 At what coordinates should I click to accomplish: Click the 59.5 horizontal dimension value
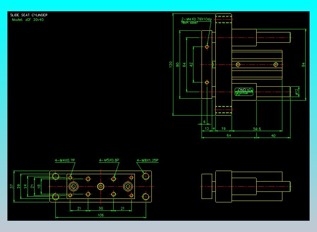(x=257, y=129)
